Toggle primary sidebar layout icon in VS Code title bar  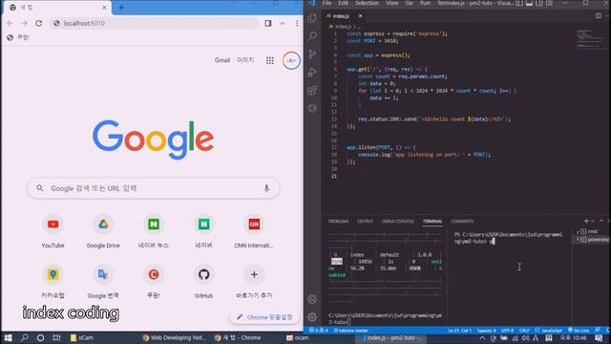pyautogui.click(x=519, y=3)
